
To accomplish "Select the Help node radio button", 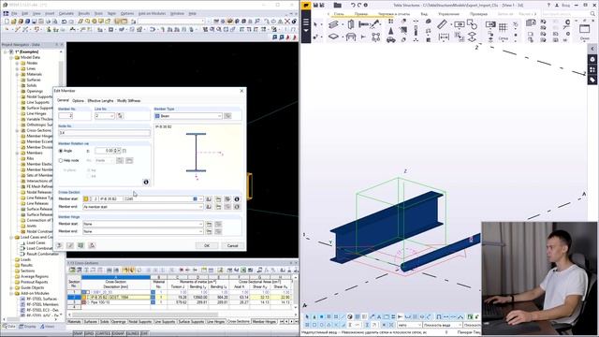I will pyautogui.click(x=61, y=160).
